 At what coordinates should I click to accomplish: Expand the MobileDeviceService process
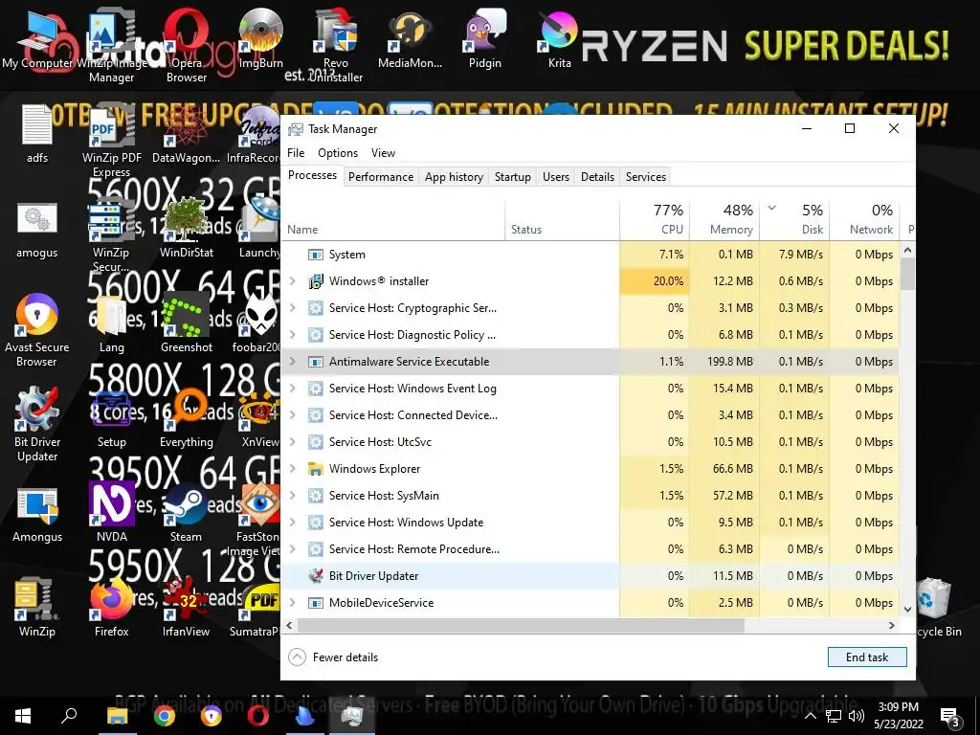click(292, 603)
